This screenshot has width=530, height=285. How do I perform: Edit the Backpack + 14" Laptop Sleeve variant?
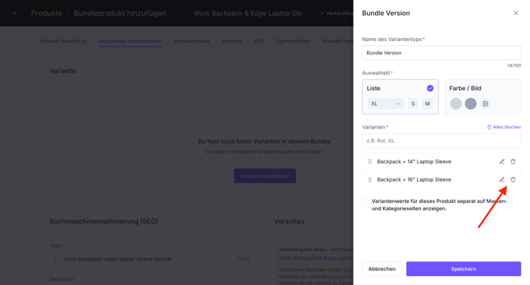pos(502,162)
